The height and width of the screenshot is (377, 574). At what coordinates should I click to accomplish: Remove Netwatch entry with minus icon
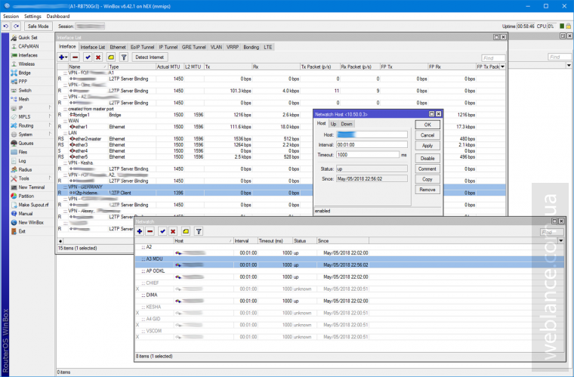150,231
